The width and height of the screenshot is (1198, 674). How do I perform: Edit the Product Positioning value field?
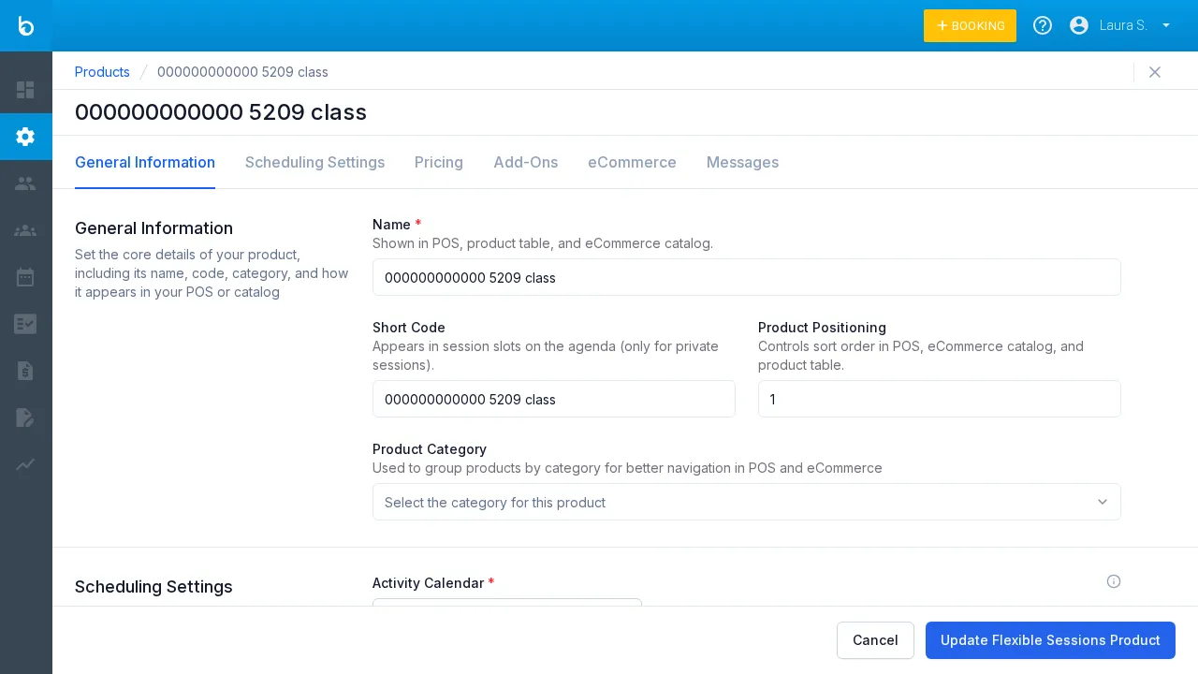coord(940,399)
